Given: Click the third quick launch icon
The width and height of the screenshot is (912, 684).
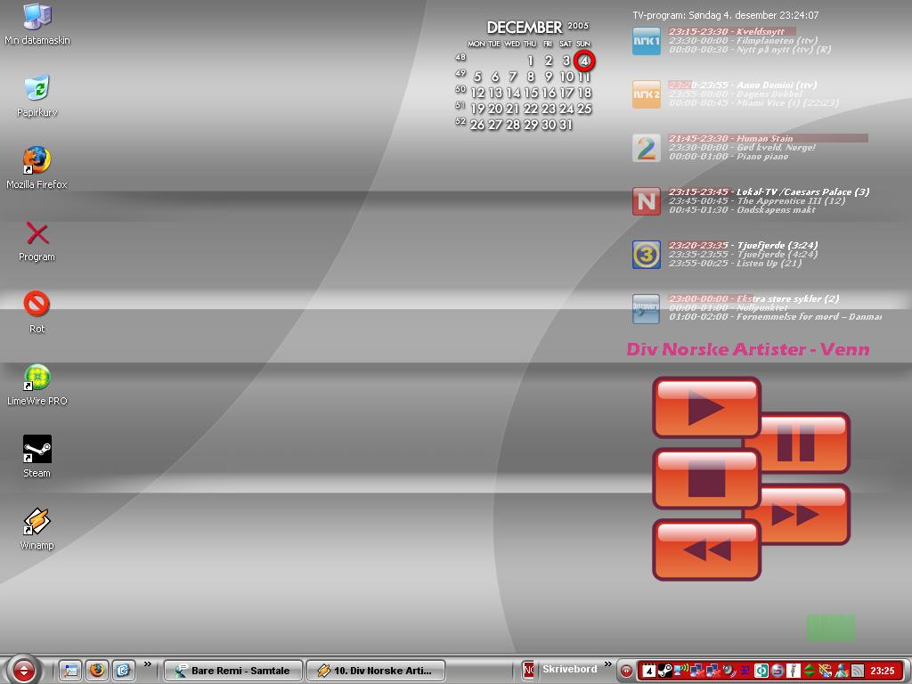Looking at the screenshot, I should (123, 670).
